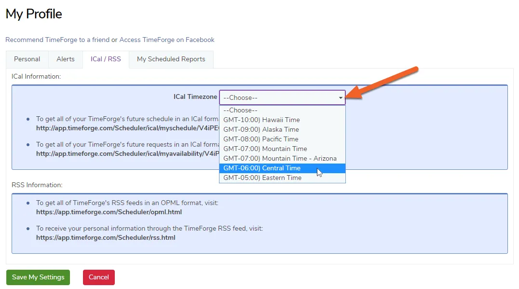Click the red Cancel button

(x=98, y=277)
